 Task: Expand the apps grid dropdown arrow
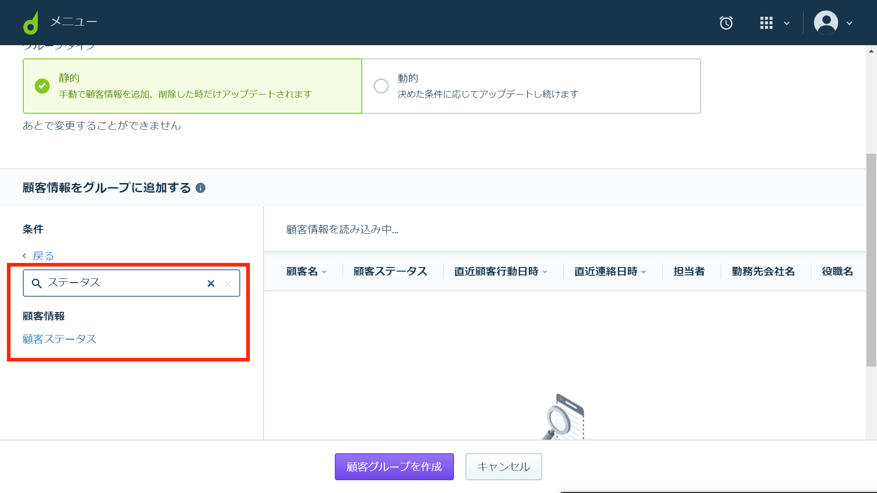(x=787, y=23)
